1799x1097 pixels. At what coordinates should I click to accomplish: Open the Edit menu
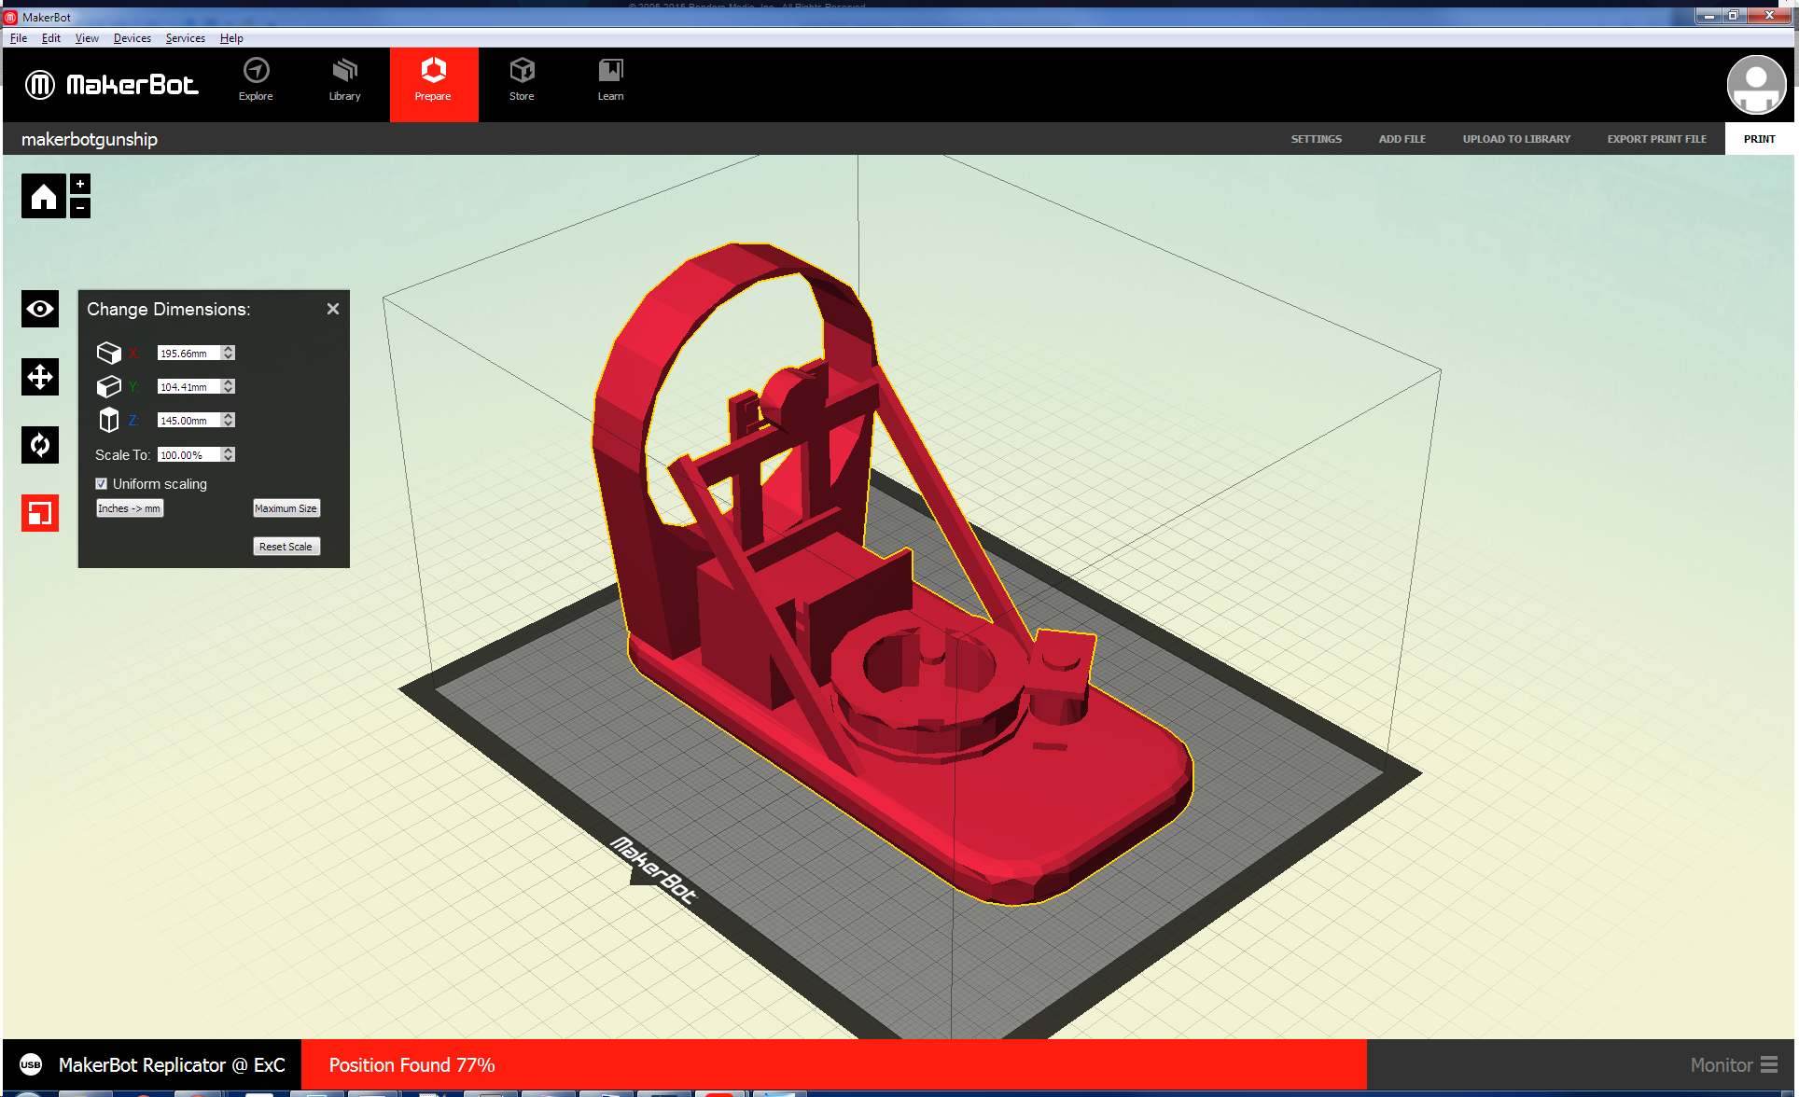click(51, 38)
